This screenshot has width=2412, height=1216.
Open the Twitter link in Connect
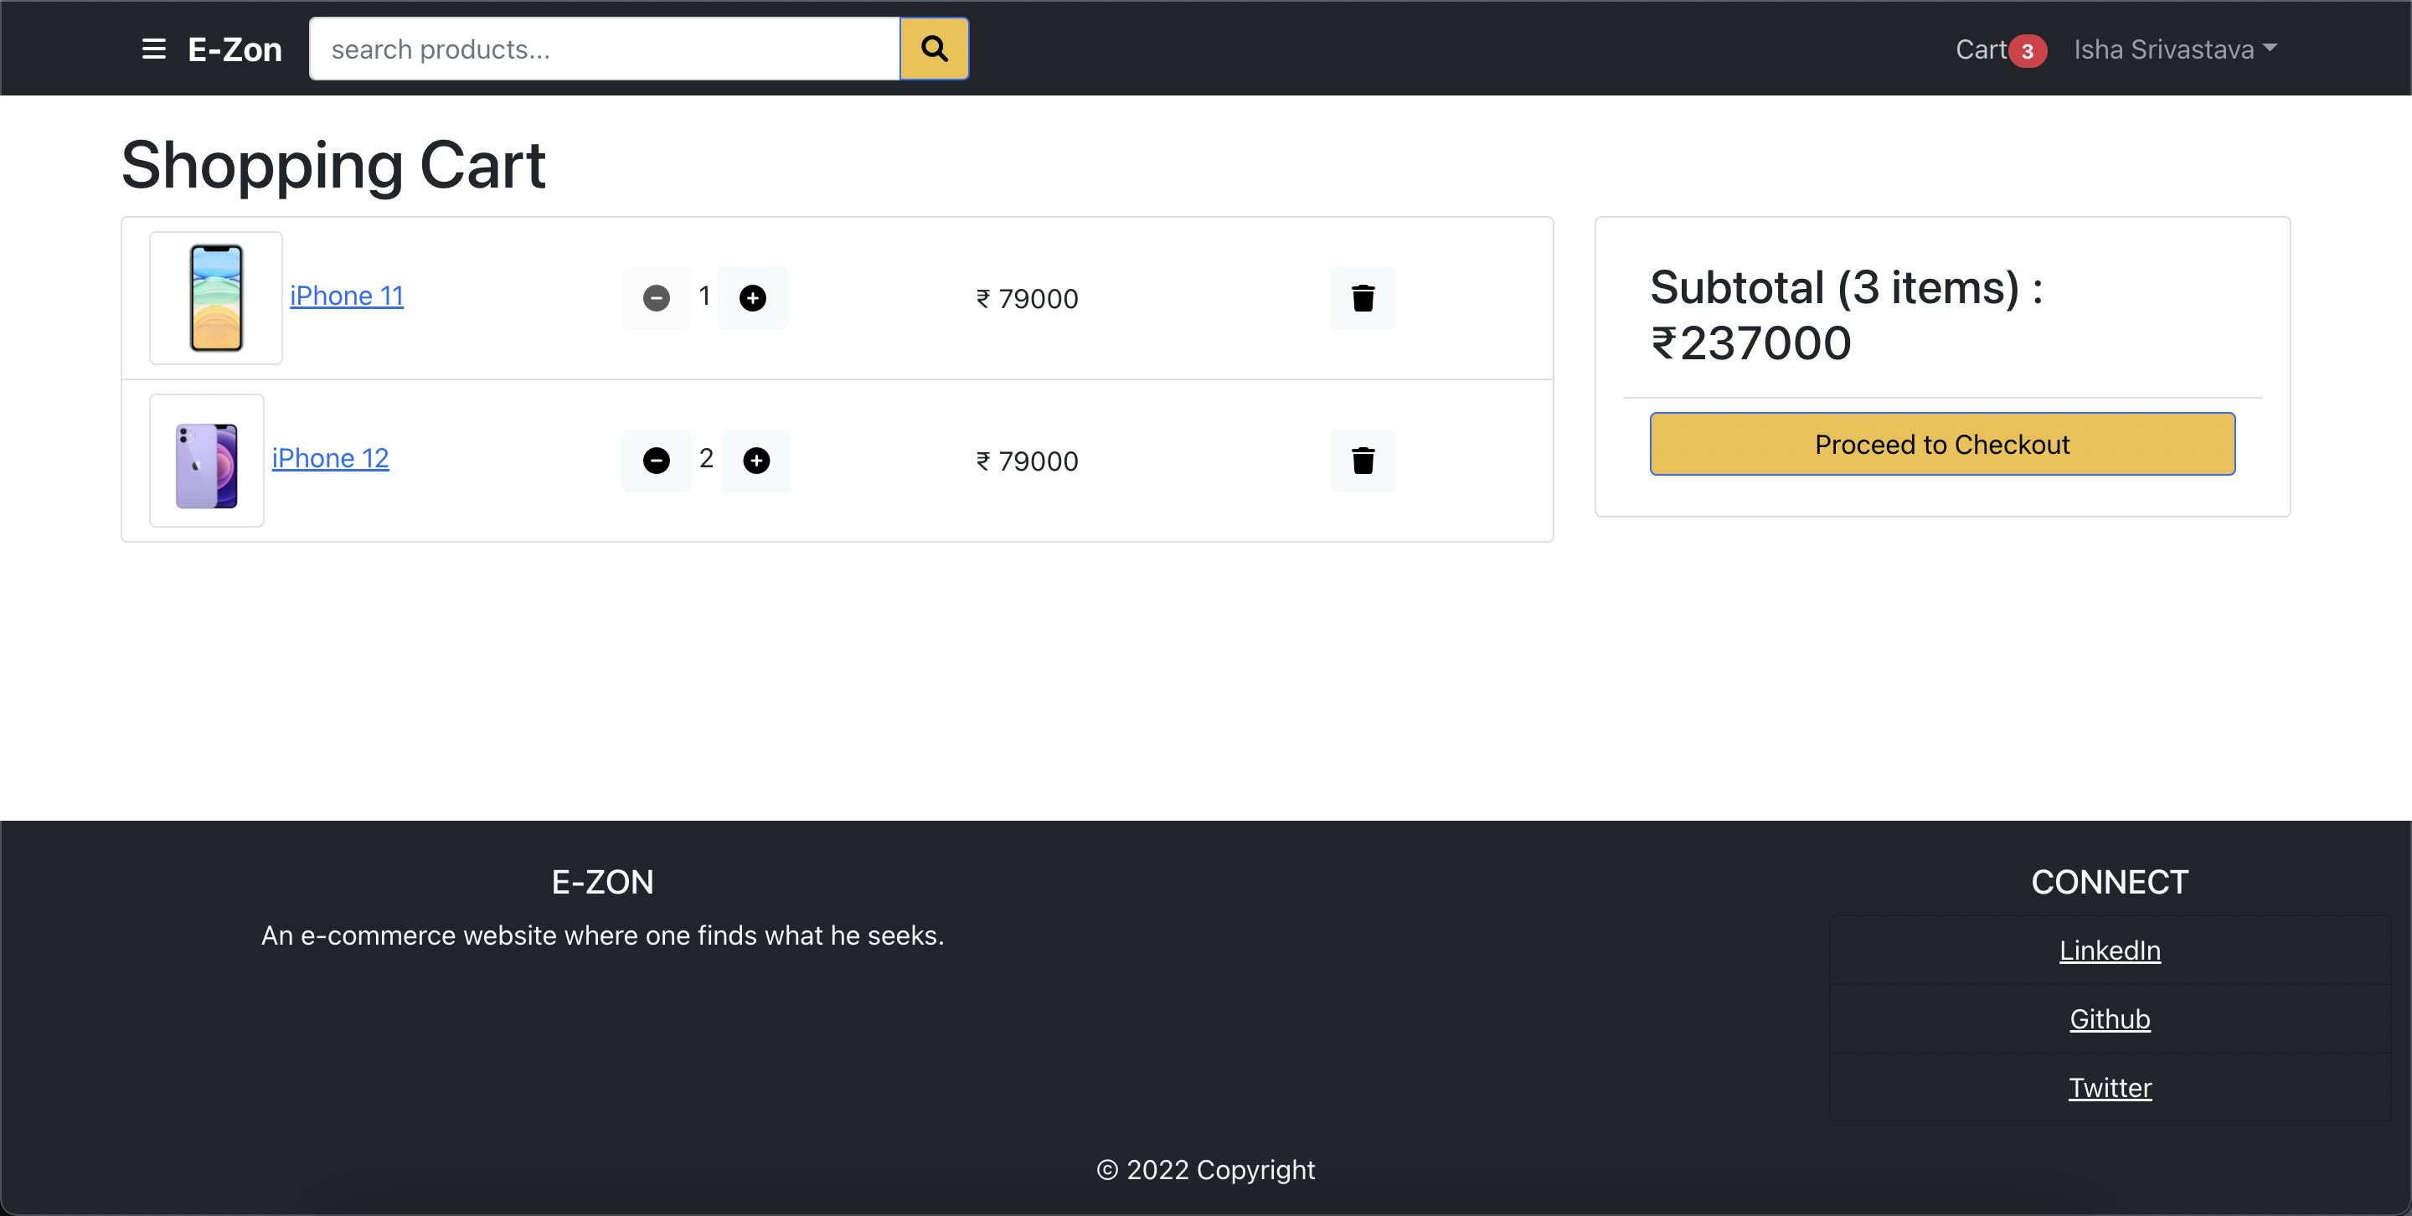2110,1087
